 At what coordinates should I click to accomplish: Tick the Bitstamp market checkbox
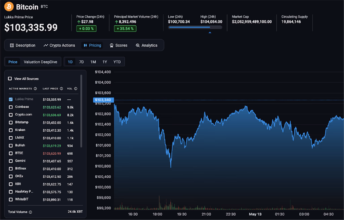click(10, 122)
